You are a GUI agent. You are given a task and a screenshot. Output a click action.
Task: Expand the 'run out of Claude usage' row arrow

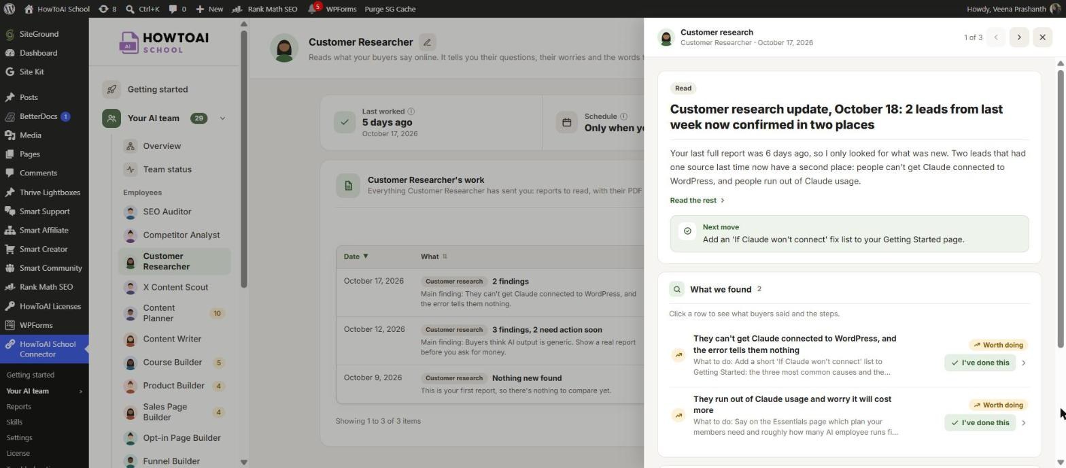pos(1024,423)
